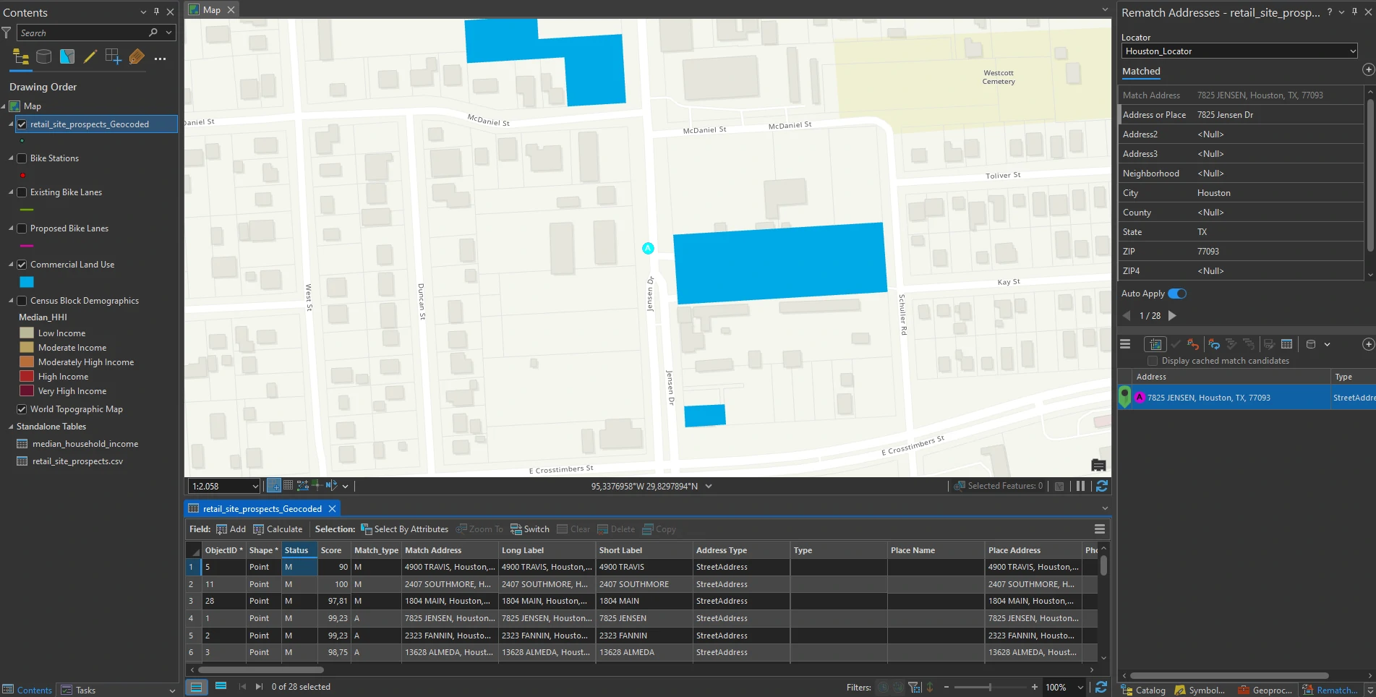1376x697 pixels.
Task: Select List By Editing pencil icon
Action: point(90,57)
